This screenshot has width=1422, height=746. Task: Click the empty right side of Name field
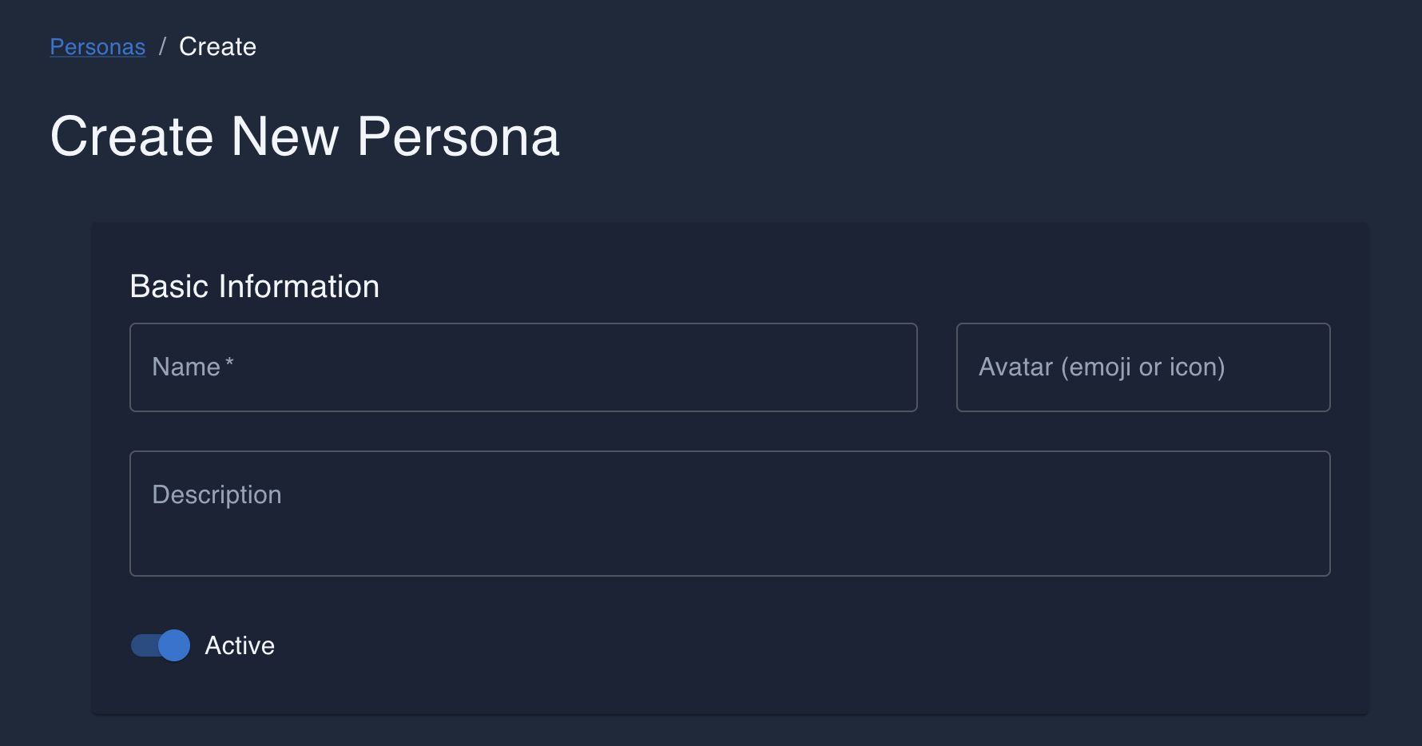(x=759, y=367)
